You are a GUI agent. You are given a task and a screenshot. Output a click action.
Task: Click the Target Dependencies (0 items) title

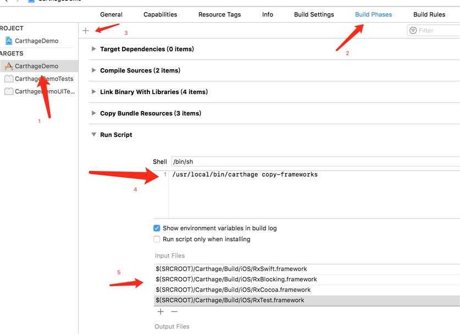(147, 49)
